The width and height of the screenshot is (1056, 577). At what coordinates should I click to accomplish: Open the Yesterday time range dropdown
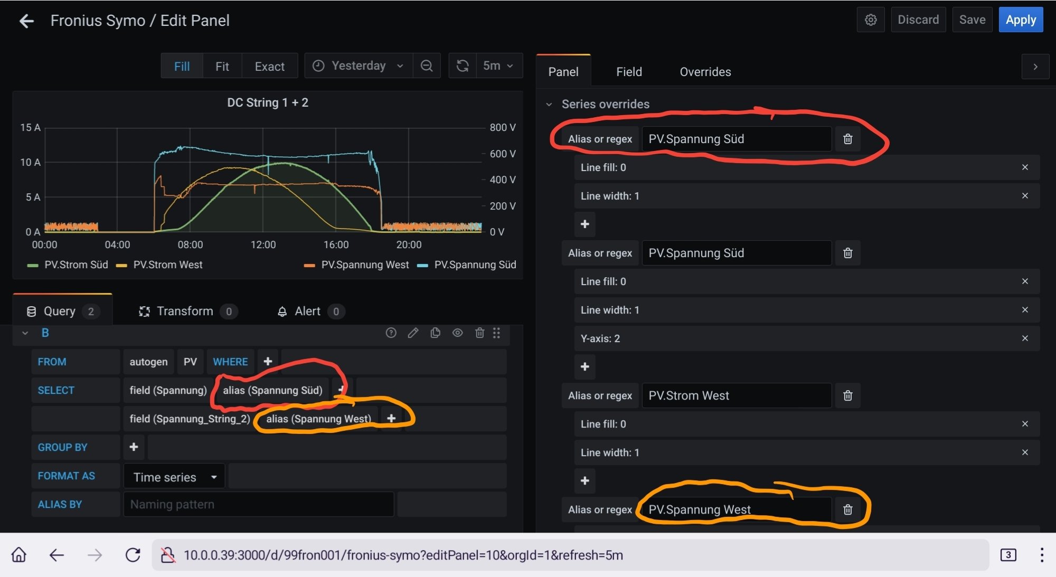tap(359, 66)
